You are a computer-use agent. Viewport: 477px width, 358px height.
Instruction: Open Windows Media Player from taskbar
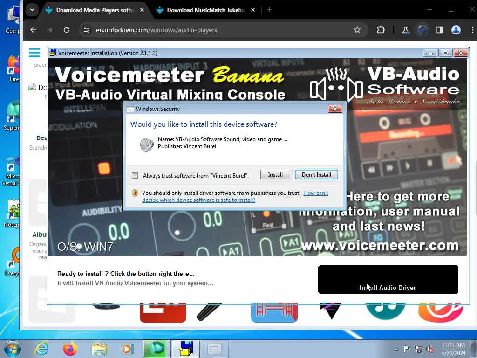127,349
